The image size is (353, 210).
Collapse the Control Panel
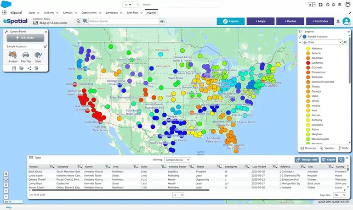tap(46, 32)
